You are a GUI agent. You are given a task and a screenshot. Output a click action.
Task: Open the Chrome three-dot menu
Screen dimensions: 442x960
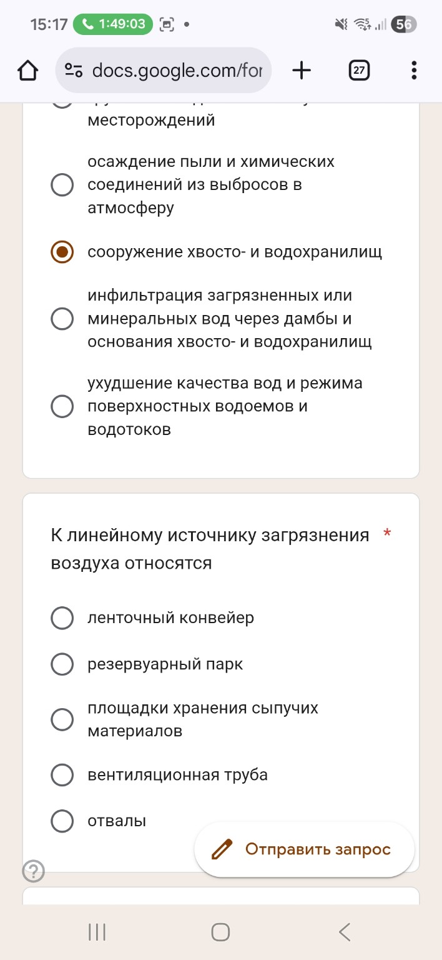coord(413,70)
